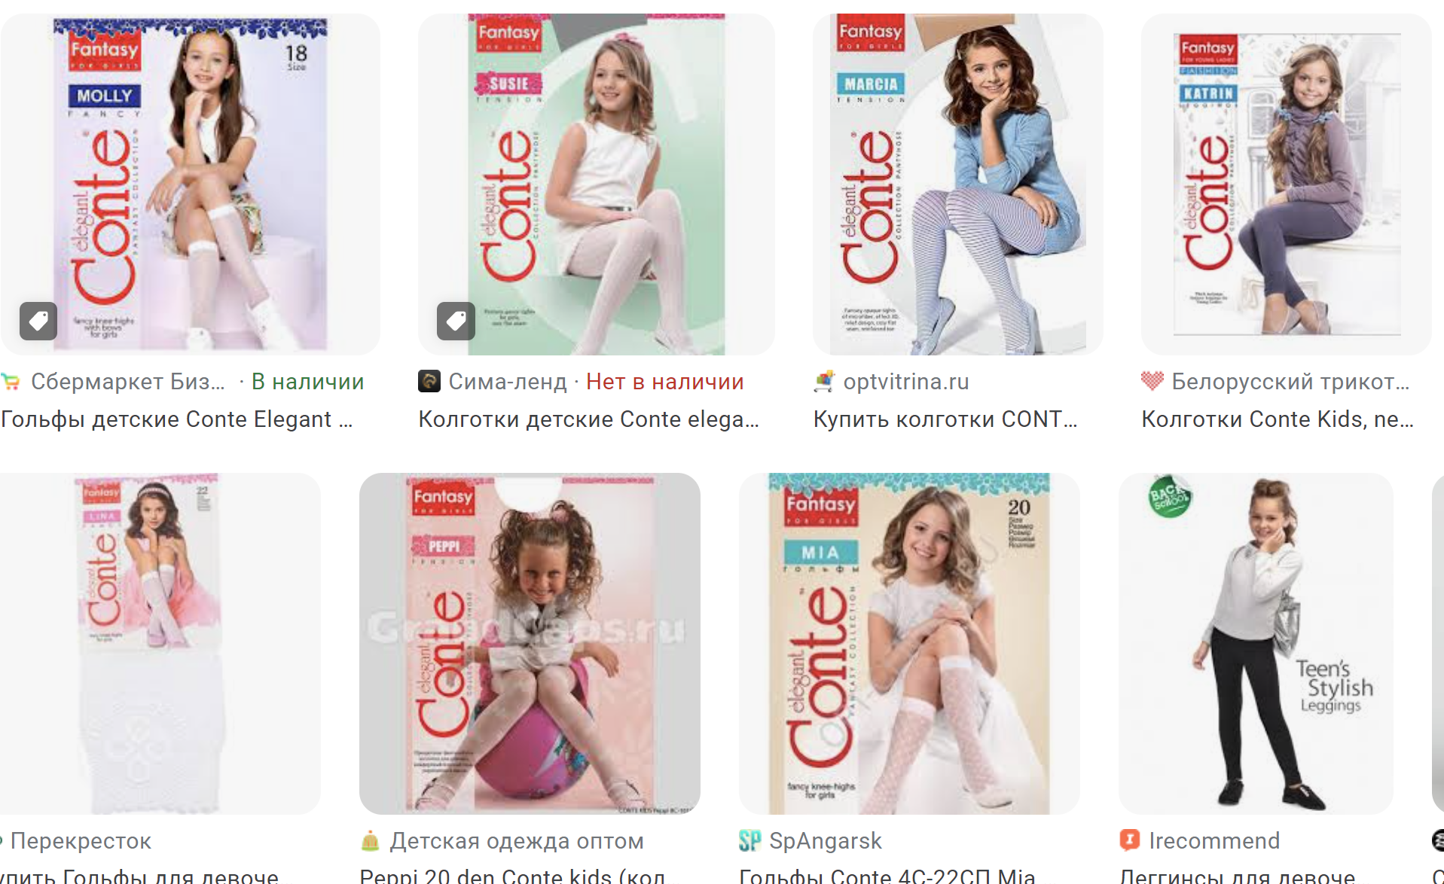Click the Сима-ленд site favicon
This screenshot has width=1444, height=884.
pyautogui.click(x=429, y=381)
